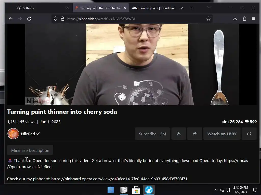Open the taskbar clock and date
The width and height of the screenshot is (261, 195).
(x=241, y=190)
